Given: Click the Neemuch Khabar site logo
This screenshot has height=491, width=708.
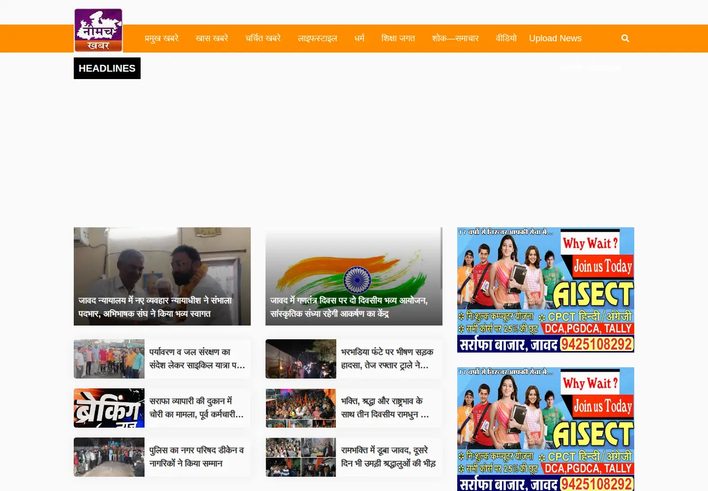Looking at the screenshot, I should coord(98,30).
